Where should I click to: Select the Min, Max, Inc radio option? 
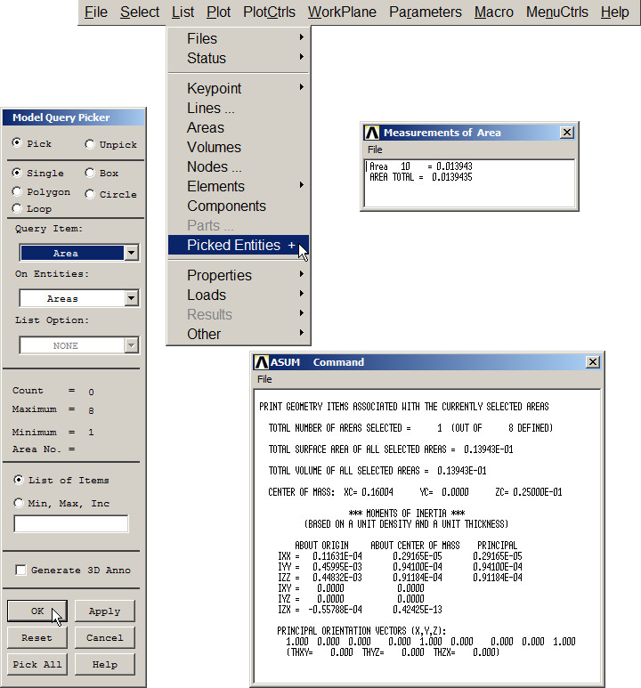(x=18, y=504)
